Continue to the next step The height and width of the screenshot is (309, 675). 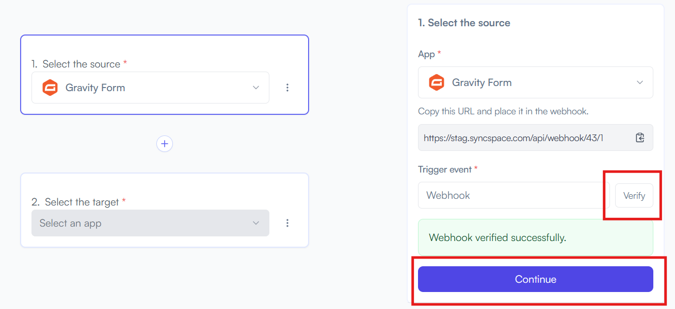pyautogui.click(x=536, y=279)
